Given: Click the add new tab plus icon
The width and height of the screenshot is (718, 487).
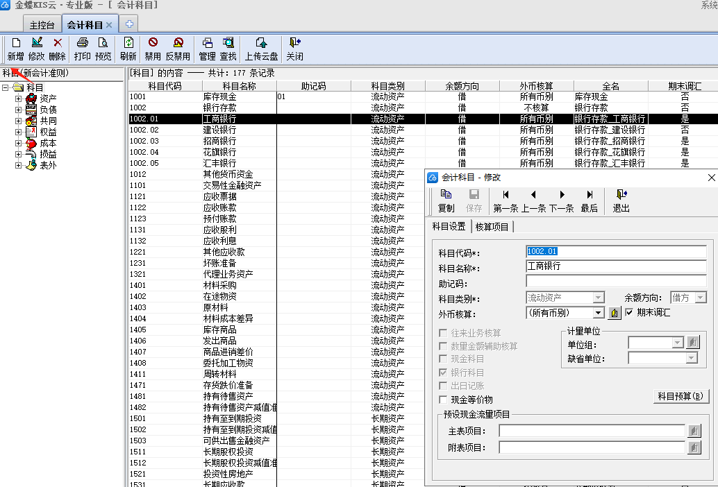Looking at the screenshot, I should tap(129, 24).
